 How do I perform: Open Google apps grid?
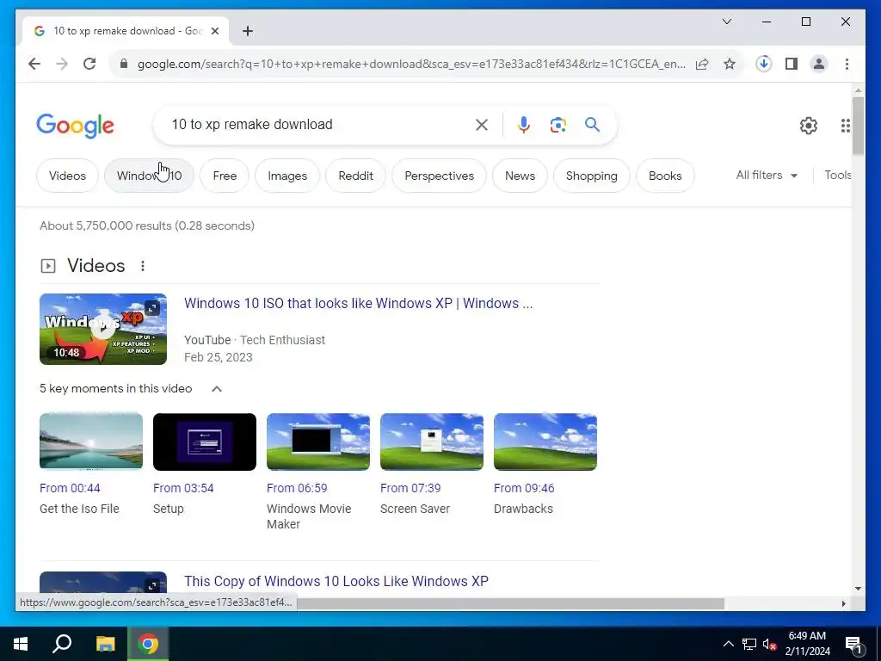tap(845, 126)
